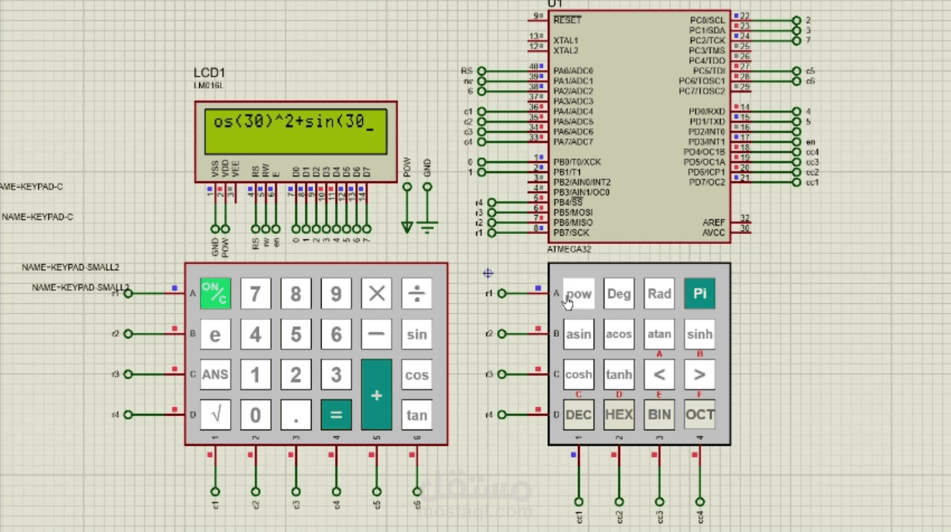The height and width of the screenshot is (532, 951).
Task: Click the teal equals (=) key
Action: 336,415
